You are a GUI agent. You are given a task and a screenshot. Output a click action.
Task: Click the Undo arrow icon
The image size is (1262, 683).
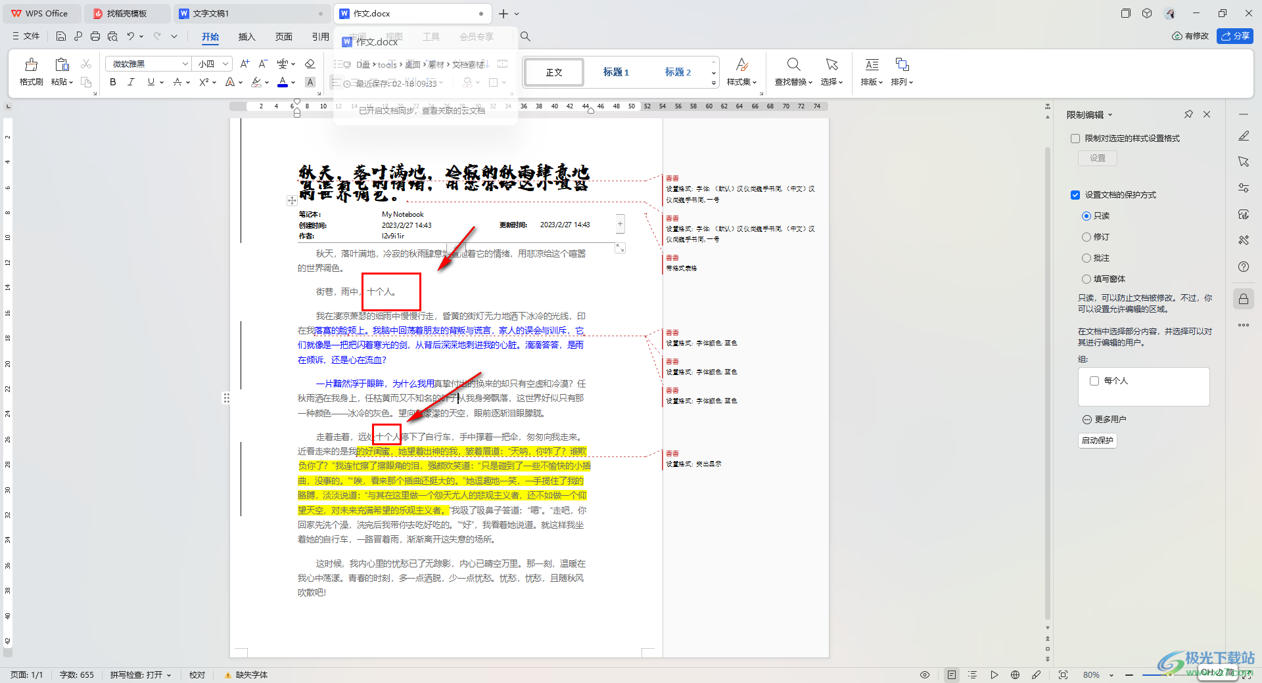(131, 36)
